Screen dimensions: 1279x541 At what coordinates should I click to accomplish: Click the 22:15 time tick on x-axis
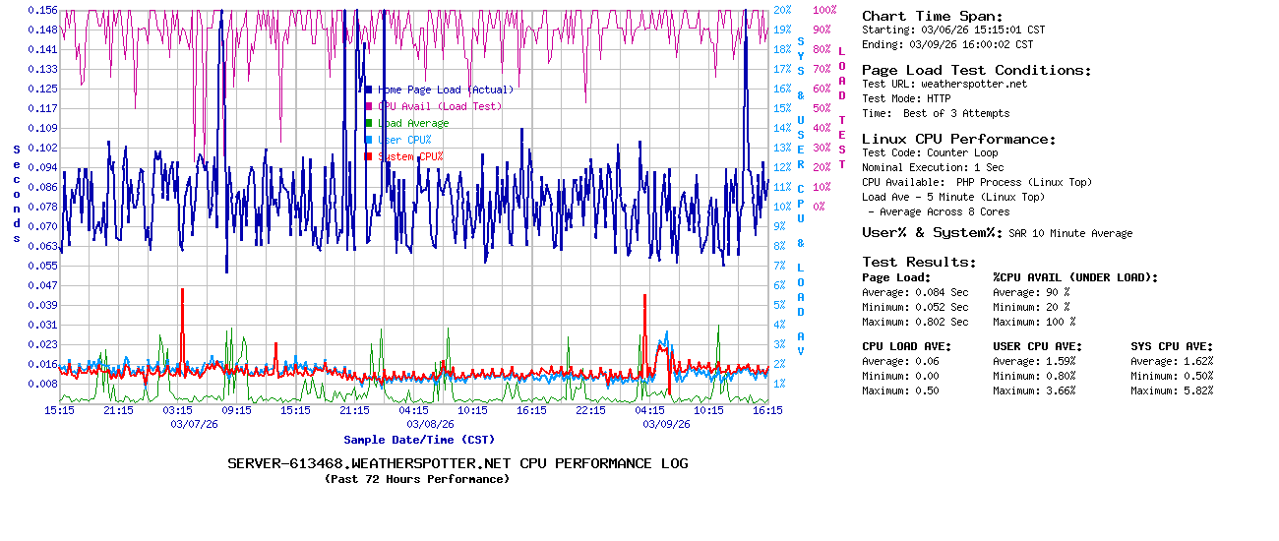[x=590, y=410]
